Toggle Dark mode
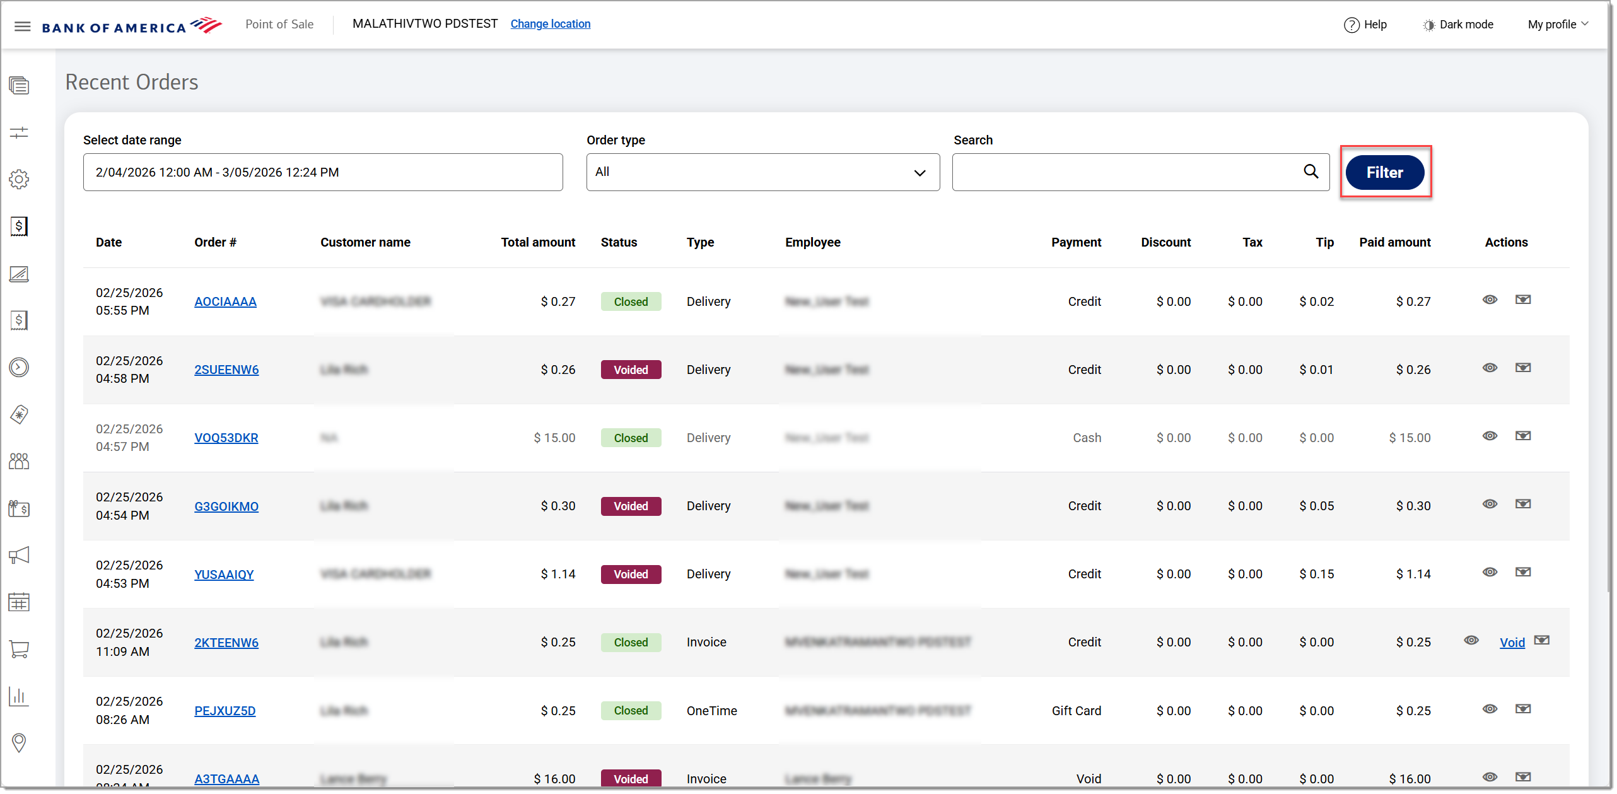 pyautogui.click(x=1457, y=25)
